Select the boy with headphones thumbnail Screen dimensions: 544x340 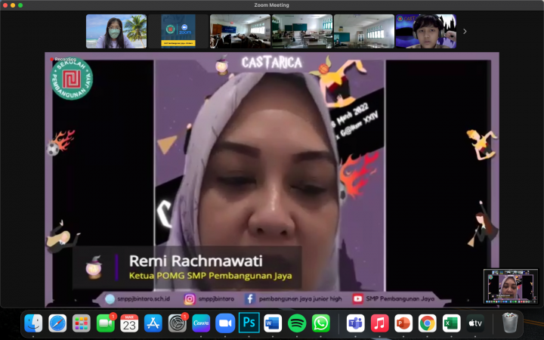click(x=426, y=32)
